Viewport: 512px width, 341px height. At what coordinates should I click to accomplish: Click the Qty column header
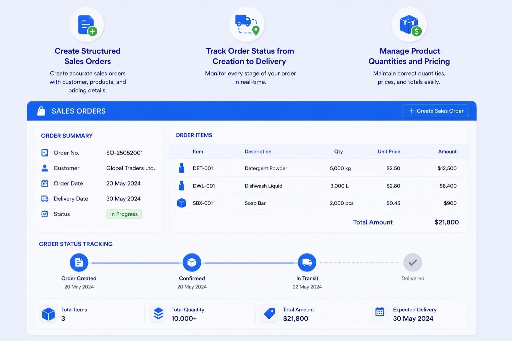pos(339,152)
